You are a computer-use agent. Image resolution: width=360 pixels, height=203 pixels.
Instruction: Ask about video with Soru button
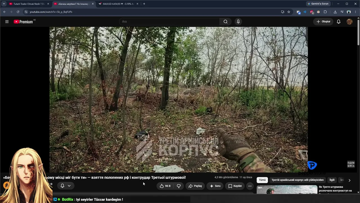click(215, 186)
